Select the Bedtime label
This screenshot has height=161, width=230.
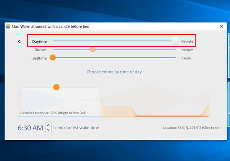(39, 58)
